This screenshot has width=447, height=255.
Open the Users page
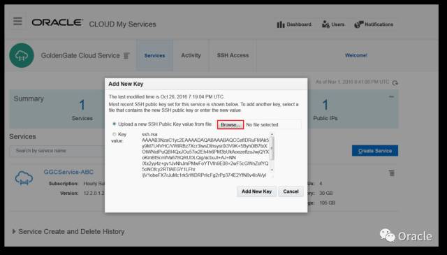[x=333, y=24]
